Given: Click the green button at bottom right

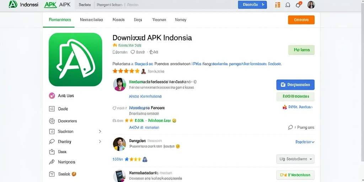Looking at the screenshot, I should [x=295, y=175].
